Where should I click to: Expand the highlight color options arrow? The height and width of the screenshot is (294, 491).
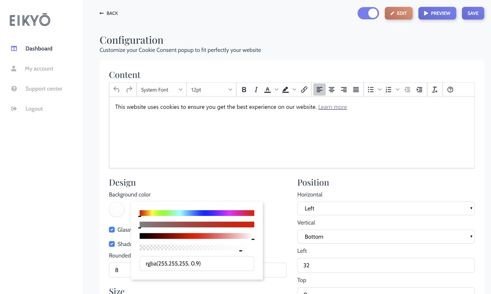[x=295, y=90]
